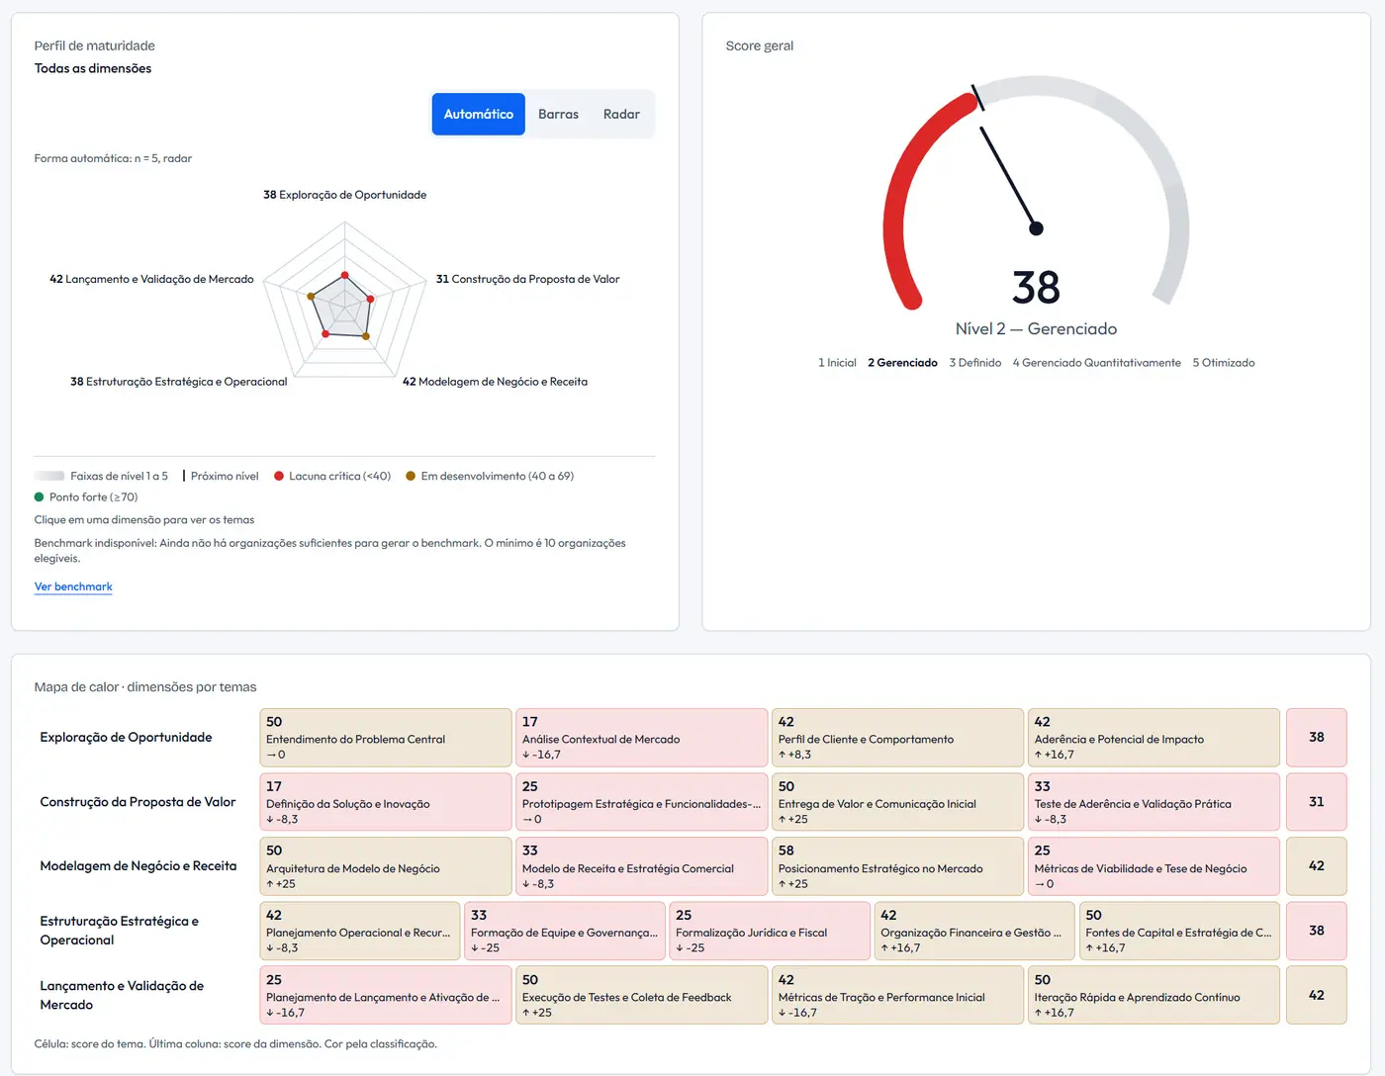Click the Formalização Jurídica e Fiscal cell

tap(771, 931)
